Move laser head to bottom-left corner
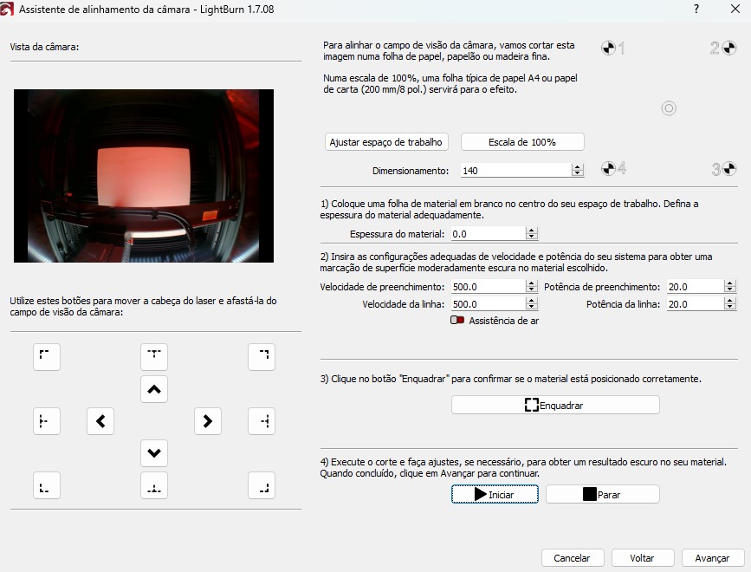 [x=47, y=485]
